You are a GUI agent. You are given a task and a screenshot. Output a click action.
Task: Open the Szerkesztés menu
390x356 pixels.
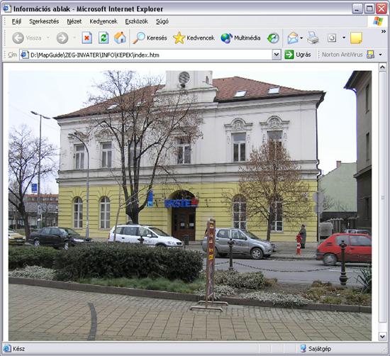coord(44,22)
